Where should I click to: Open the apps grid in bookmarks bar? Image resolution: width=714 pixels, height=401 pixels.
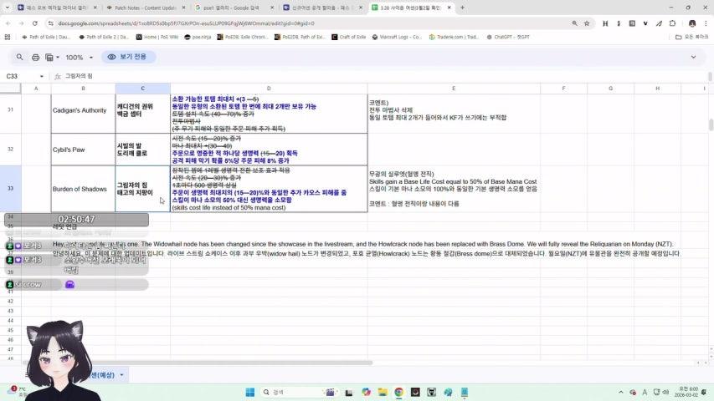[8, 38]
